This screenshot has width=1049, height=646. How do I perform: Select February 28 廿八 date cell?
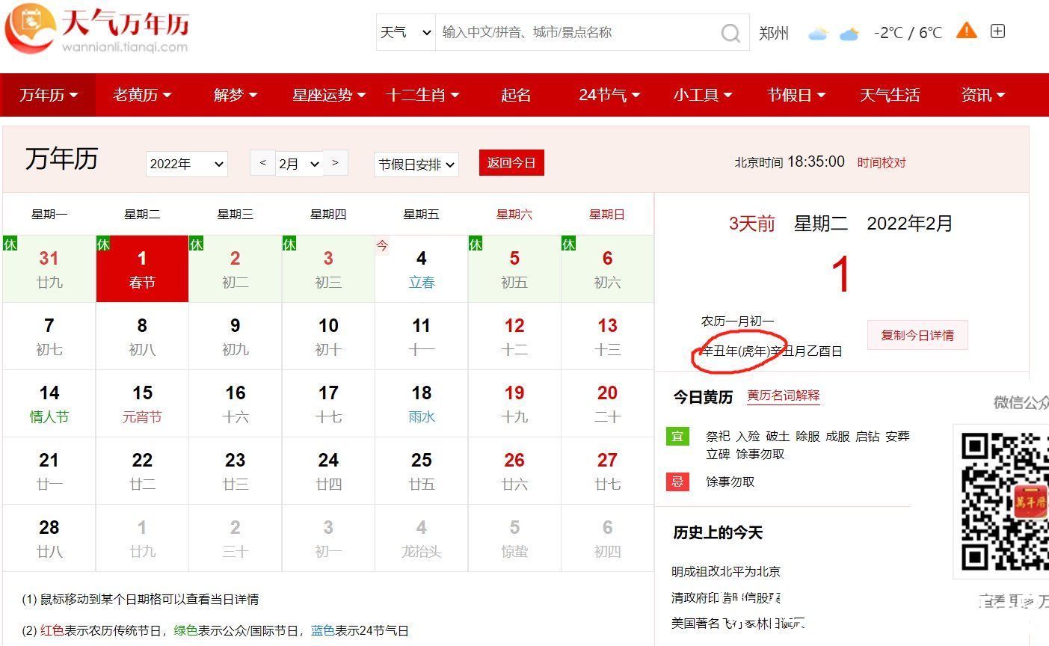(x=49, y=538)
